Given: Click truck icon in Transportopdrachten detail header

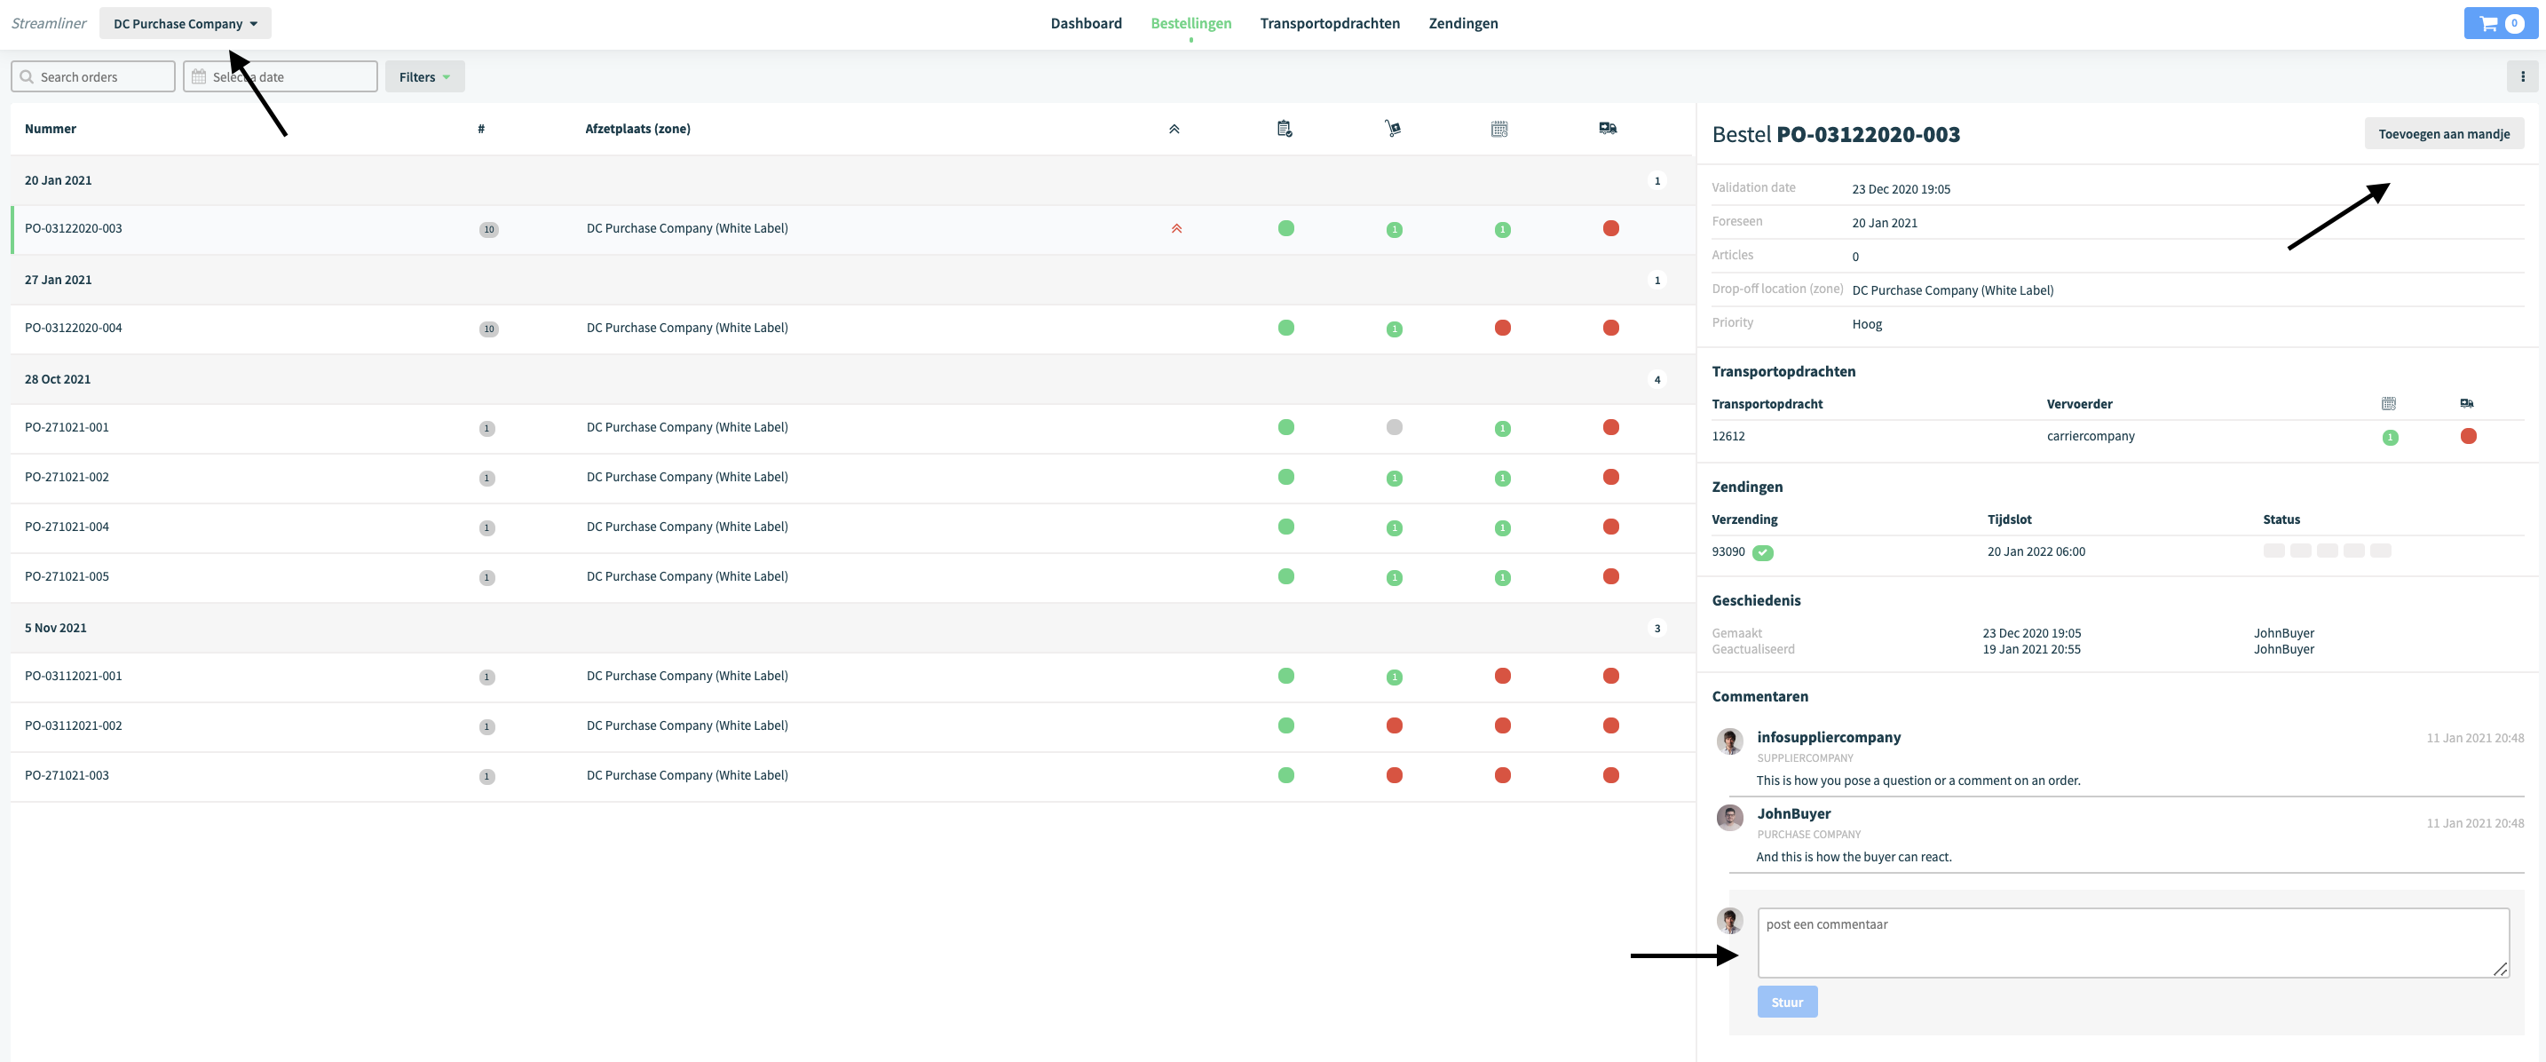Looking at the screenshot, I should [x=2467, y=403].
